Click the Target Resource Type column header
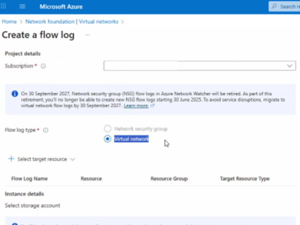 244,179
